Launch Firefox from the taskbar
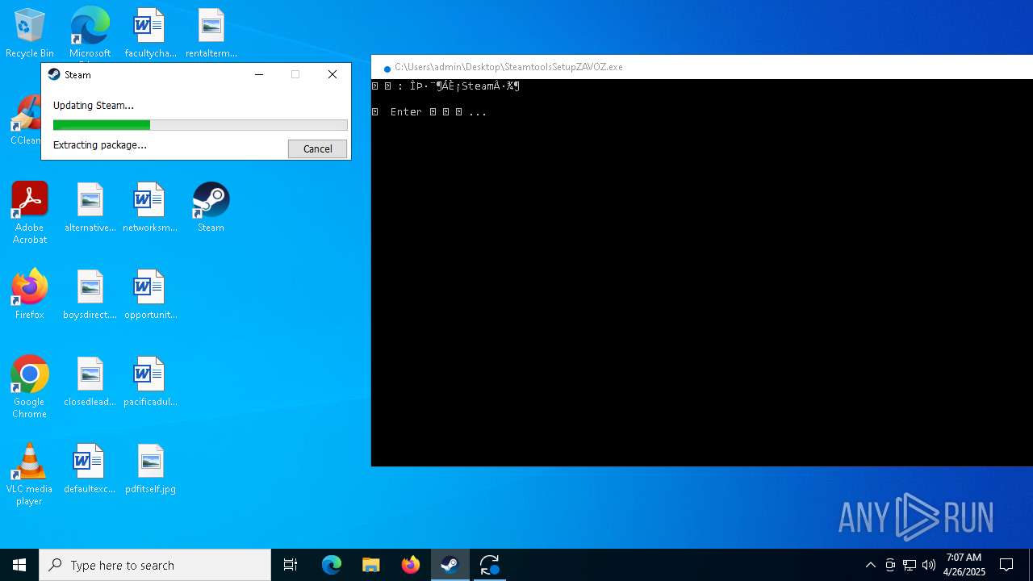The image size is (1033, 581). coord(411,565)
